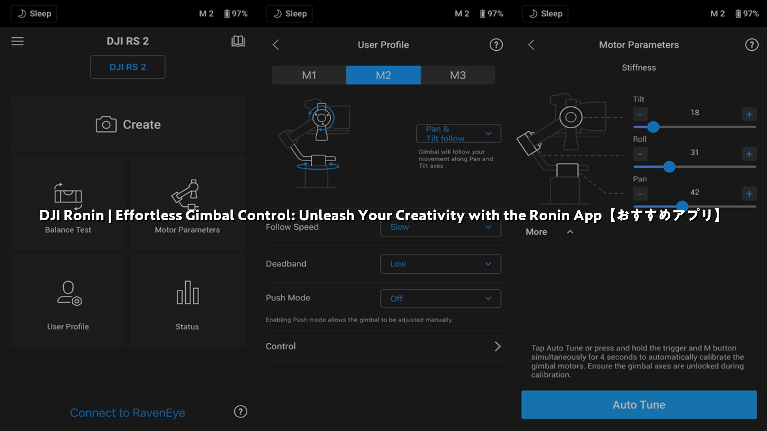Viewport: 767px width, 431px height.
Task: Go back from User Profile screen
Action: 276,45
